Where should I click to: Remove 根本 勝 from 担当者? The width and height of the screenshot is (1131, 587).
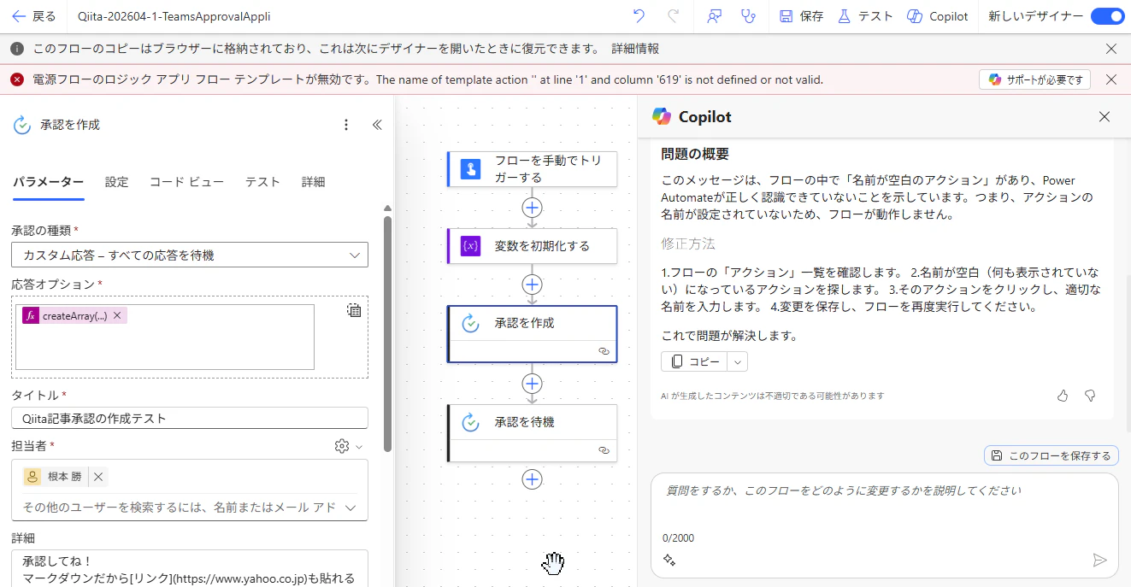(98, 477)
